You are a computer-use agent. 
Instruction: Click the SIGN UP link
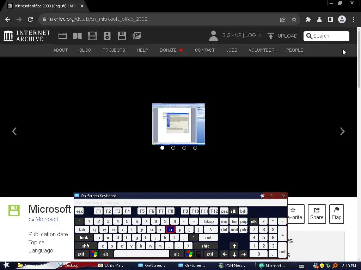tap(232, 35)
